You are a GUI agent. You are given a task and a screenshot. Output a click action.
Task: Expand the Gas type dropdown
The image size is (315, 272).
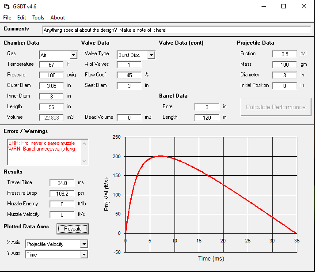[73, 55]
